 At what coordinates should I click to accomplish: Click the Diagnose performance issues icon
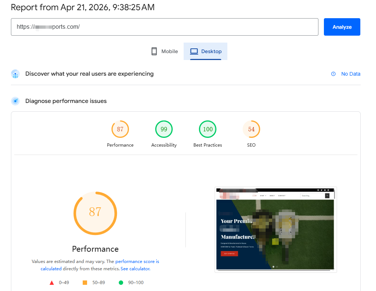15,101
